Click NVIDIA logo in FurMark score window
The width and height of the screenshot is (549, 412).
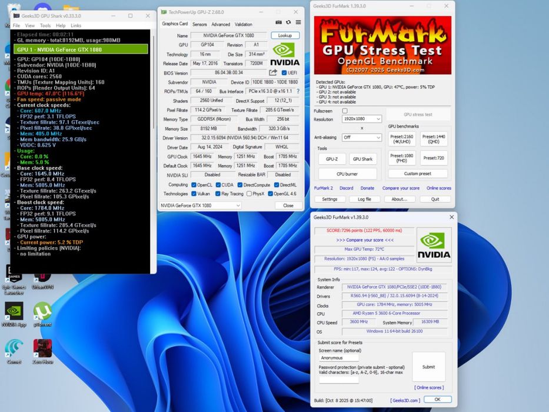pos(434,245)
